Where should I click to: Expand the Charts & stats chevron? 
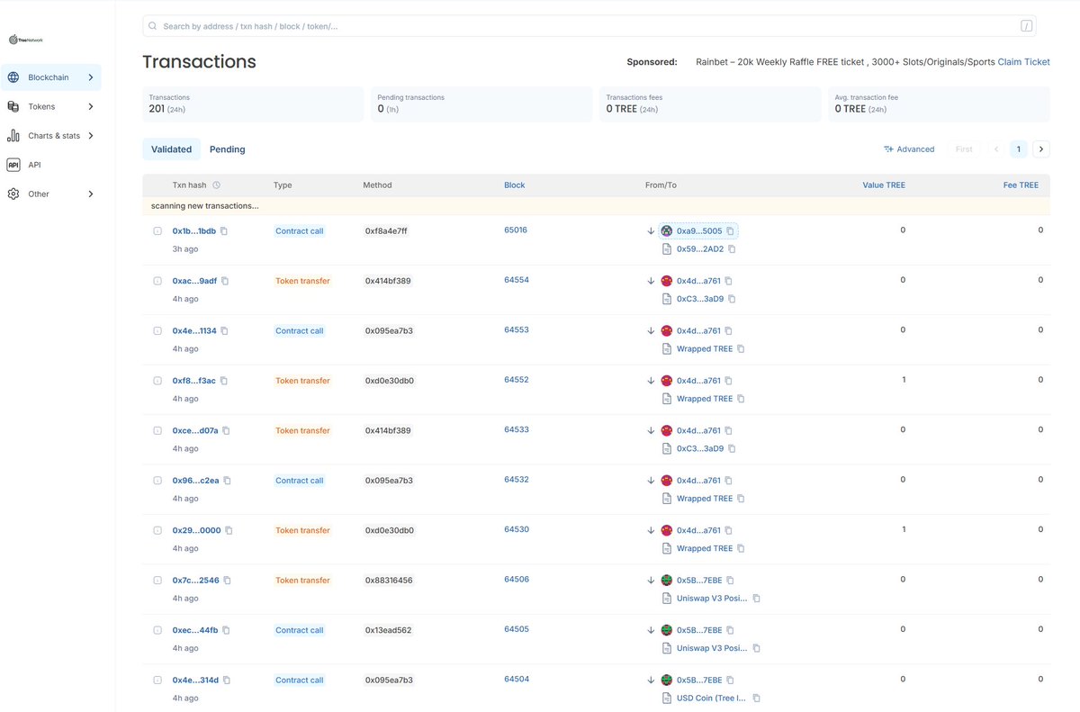91,136
